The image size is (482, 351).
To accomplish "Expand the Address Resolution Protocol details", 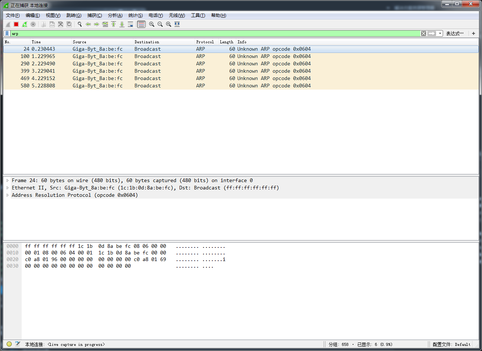I will (x=7, y=195).
